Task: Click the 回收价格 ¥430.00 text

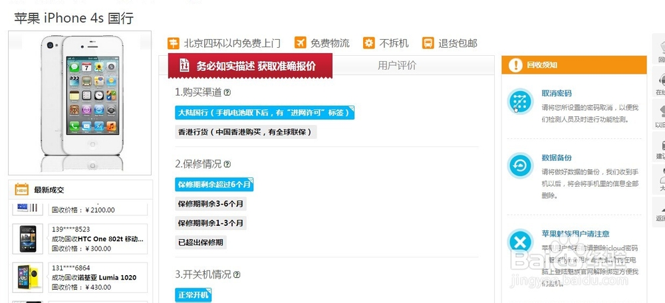Action: [81, 287]
